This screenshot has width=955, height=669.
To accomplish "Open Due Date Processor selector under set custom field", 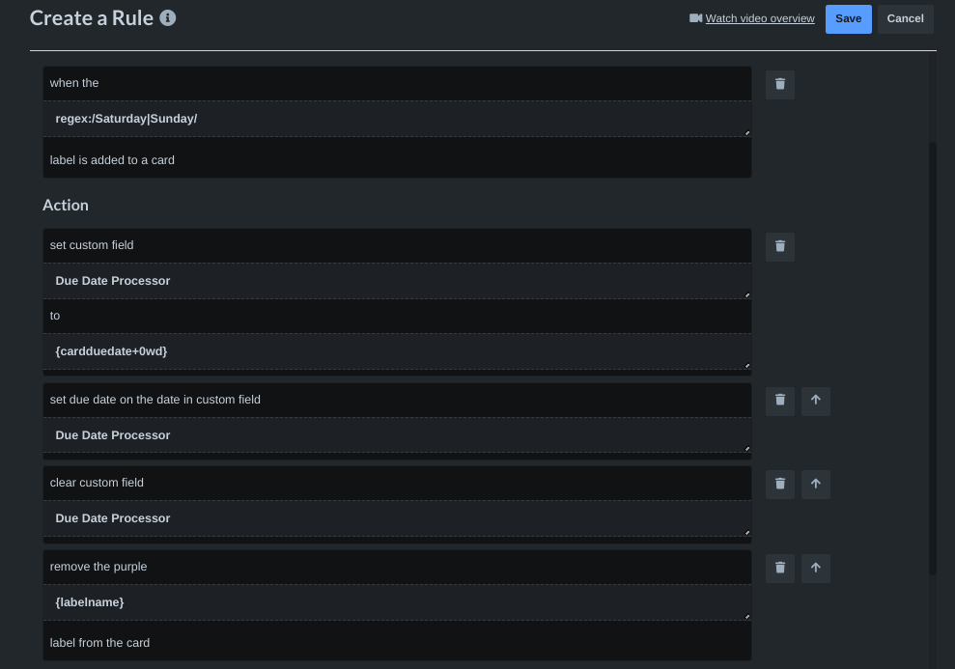I will coord(397,280).
